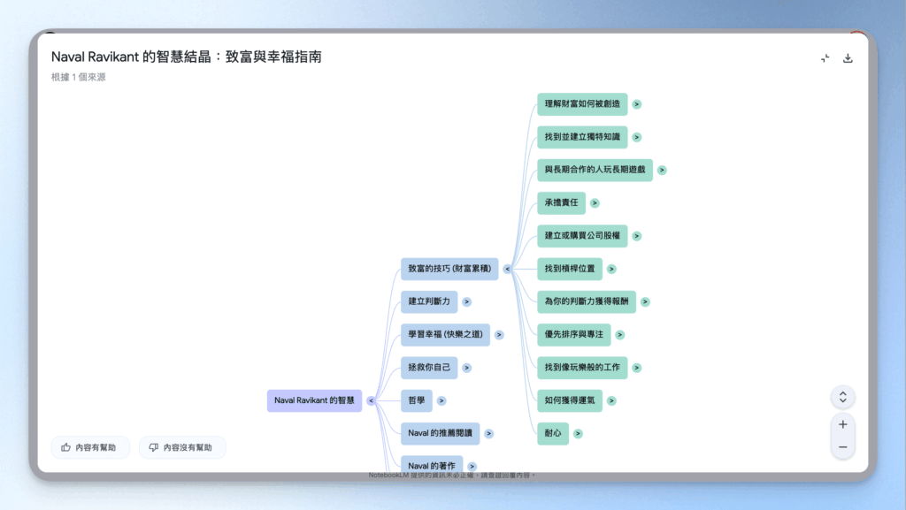This screenshot has width=906, height=510.
Task: Select the 找到並建立獨特知識 node
Action: (x=582, y=137)
